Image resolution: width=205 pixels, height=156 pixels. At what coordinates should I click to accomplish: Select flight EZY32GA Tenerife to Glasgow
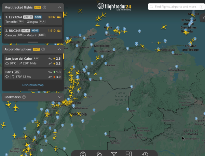click(x=32, y=19)
